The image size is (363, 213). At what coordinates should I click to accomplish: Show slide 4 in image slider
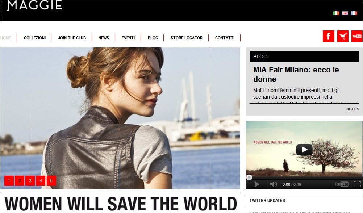[x=41, y=181]
